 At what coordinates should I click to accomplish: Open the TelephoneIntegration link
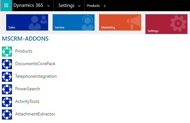click(x=36, y=76)
